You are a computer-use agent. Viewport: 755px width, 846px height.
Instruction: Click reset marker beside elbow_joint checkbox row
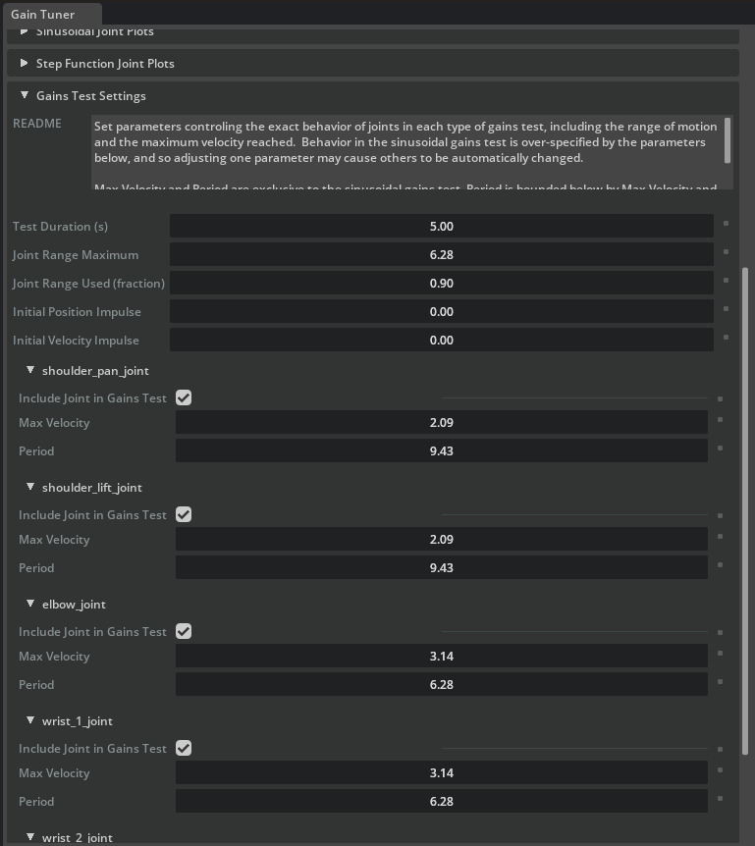(720, 633)
